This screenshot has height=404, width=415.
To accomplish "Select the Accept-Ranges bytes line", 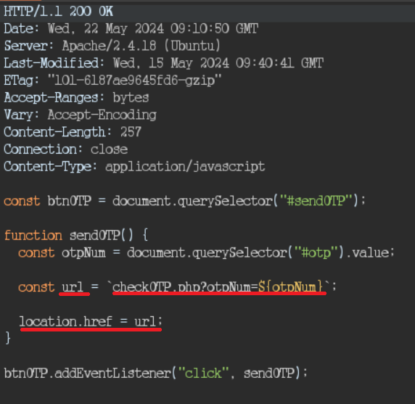I will 76,98.
